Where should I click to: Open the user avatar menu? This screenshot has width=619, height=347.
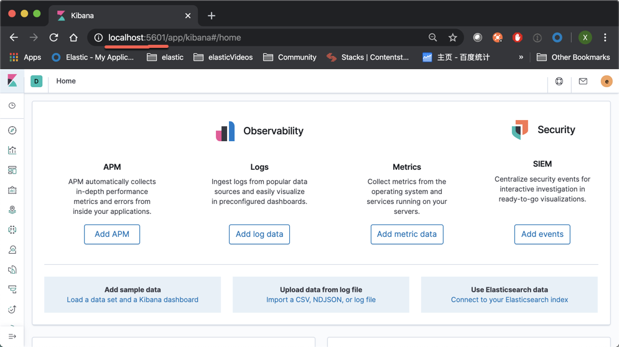point(607,81)
